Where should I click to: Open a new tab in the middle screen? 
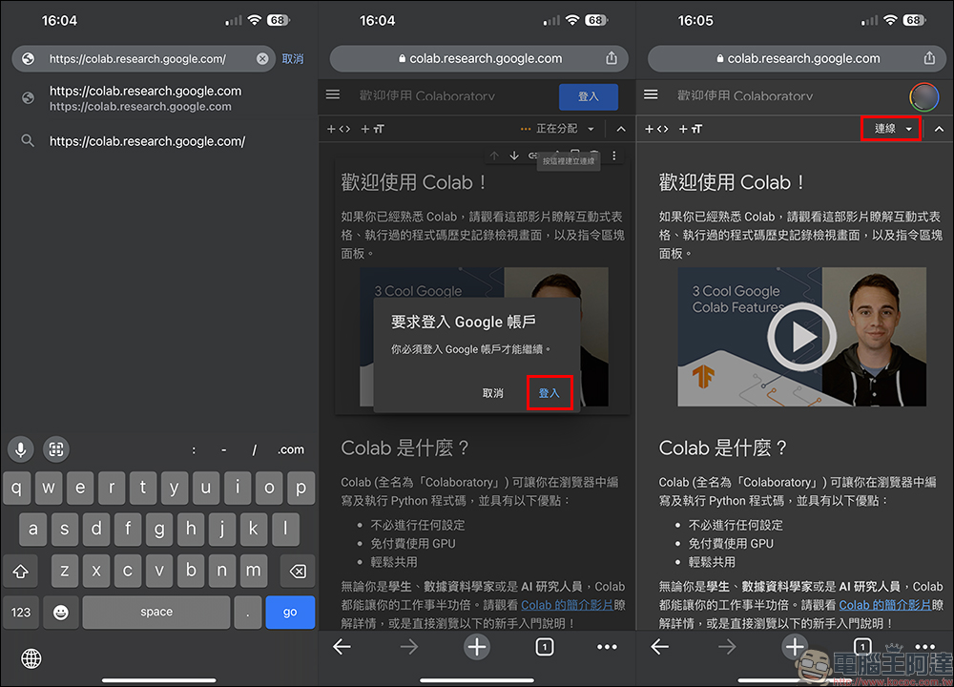point(477,647)
